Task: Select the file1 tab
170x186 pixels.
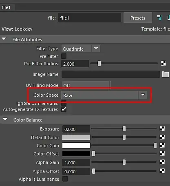Action: click(x=6, y=7)
